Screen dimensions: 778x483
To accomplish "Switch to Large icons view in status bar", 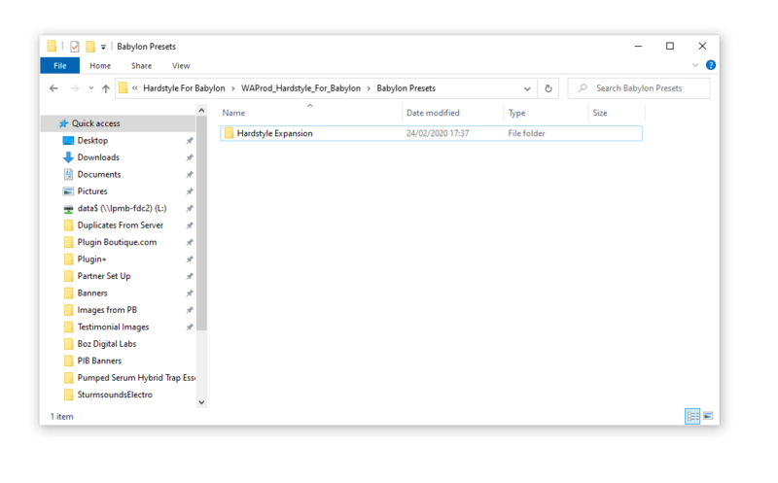I will point(708,416).
